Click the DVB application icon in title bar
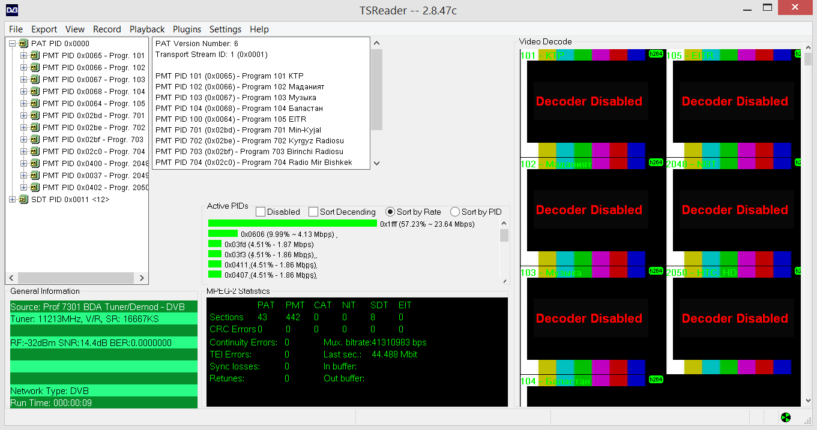The width and height of the screenshot is (817, 430). click(12, 10)
